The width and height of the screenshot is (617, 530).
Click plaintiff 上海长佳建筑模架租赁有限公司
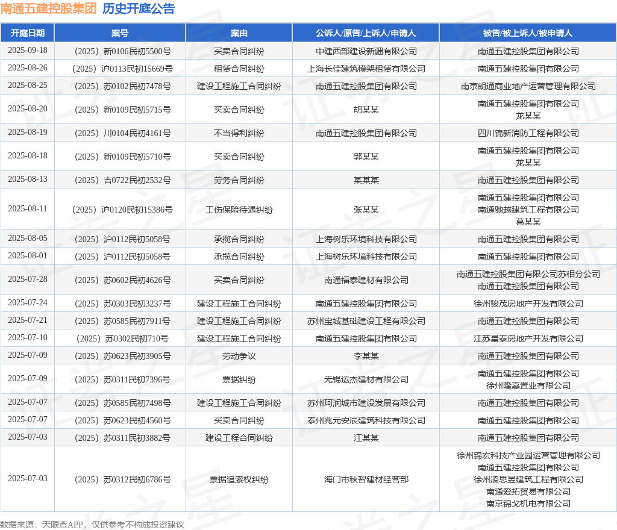pyautogui.click(x=366, y=69)
